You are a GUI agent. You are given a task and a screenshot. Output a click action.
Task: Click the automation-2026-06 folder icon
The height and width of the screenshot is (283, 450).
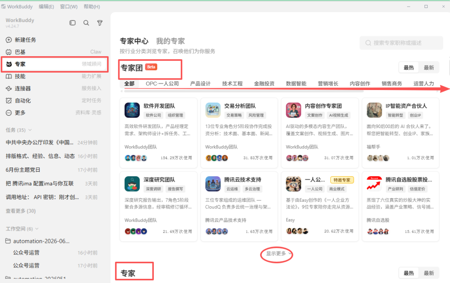(8, 241)
